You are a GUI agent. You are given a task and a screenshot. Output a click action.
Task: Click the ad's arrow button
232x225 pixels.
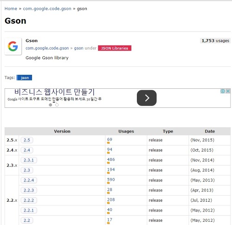[x=147, y=98]
